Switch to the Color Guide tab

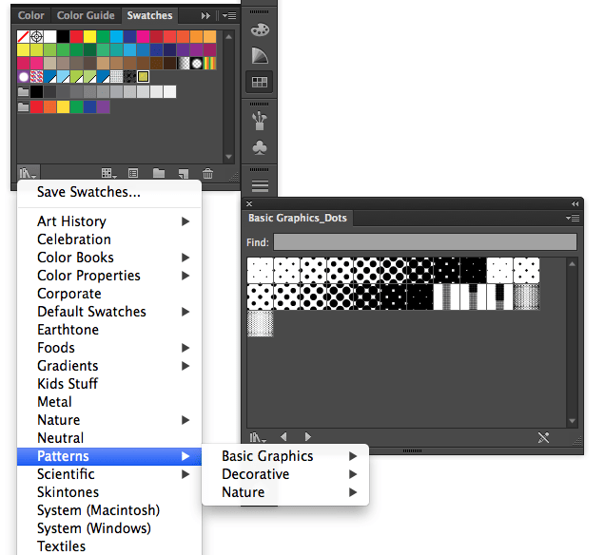click(86, 15)
